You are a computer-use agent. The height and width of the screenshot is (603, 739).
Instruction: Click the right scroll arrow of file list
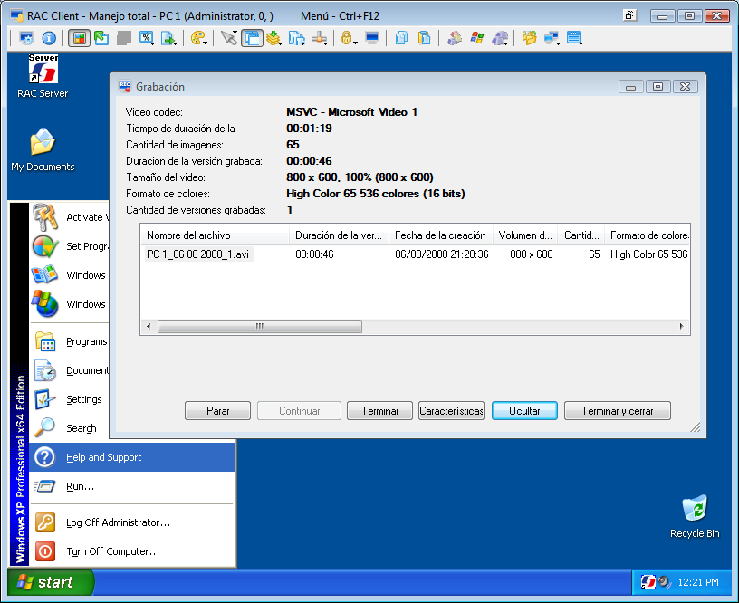(682, 326)
